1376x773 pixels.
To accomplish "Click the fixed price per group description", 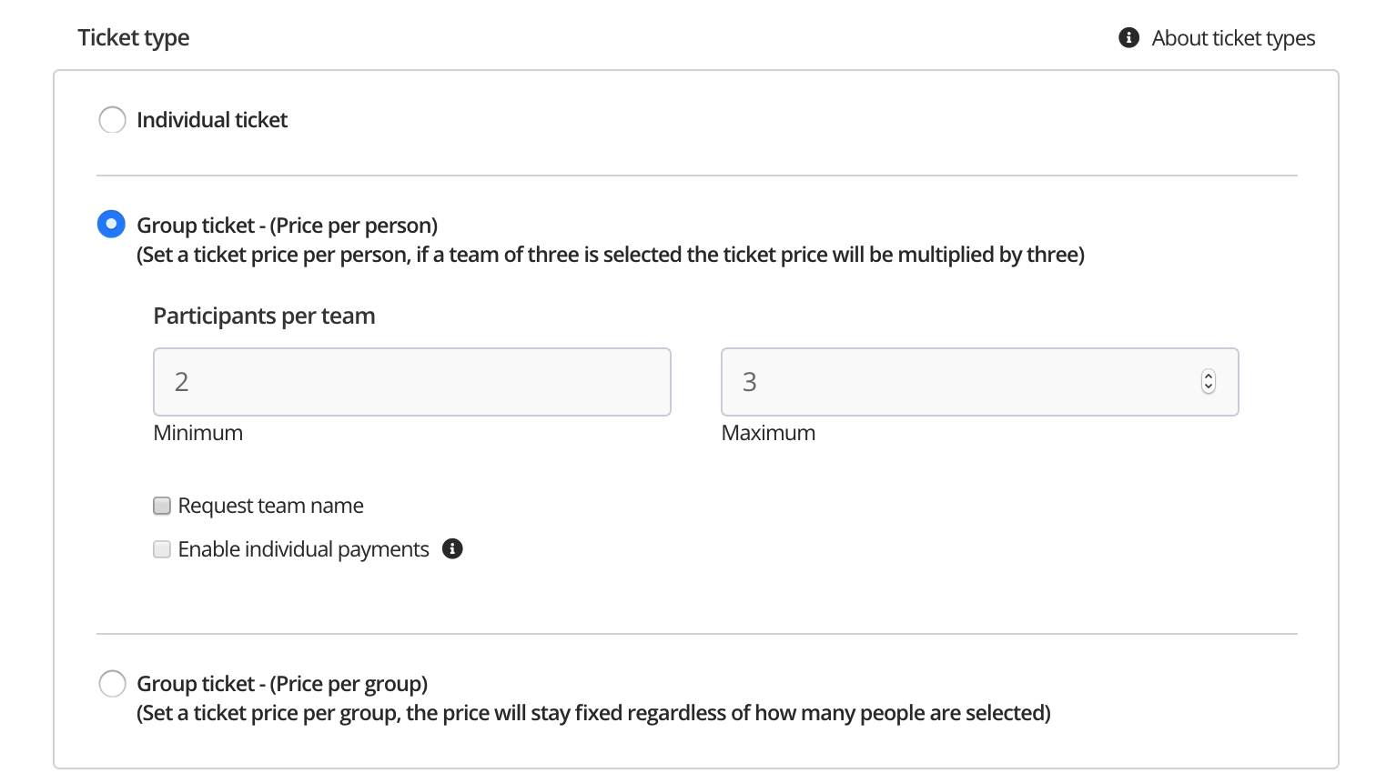I will click(594, 713).
